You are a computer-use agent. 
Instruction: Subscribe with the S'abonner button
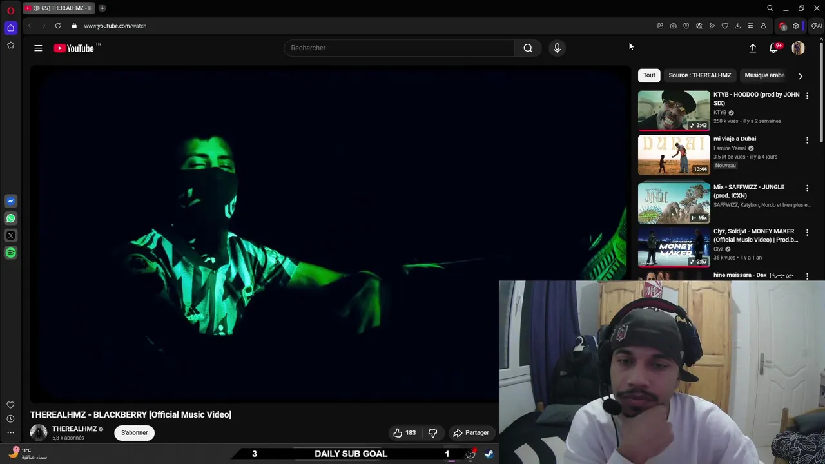click(135, 432)
